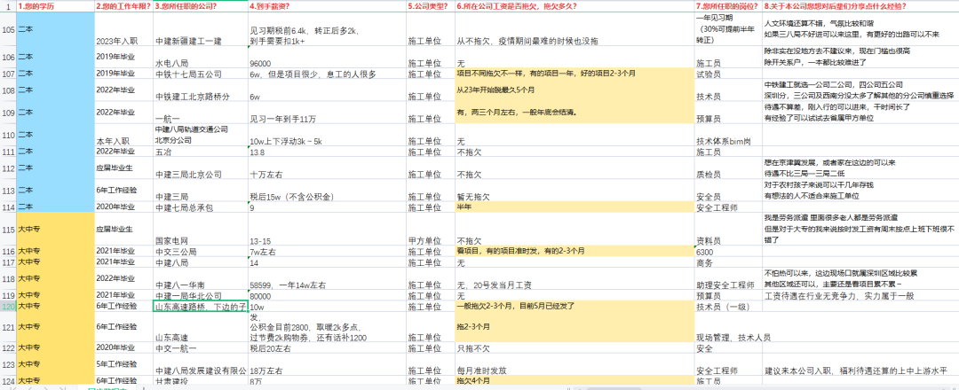Select cell '中建新疆建工一建'
The width and height of the screenshot is (959, 390).
click(200, 28)
